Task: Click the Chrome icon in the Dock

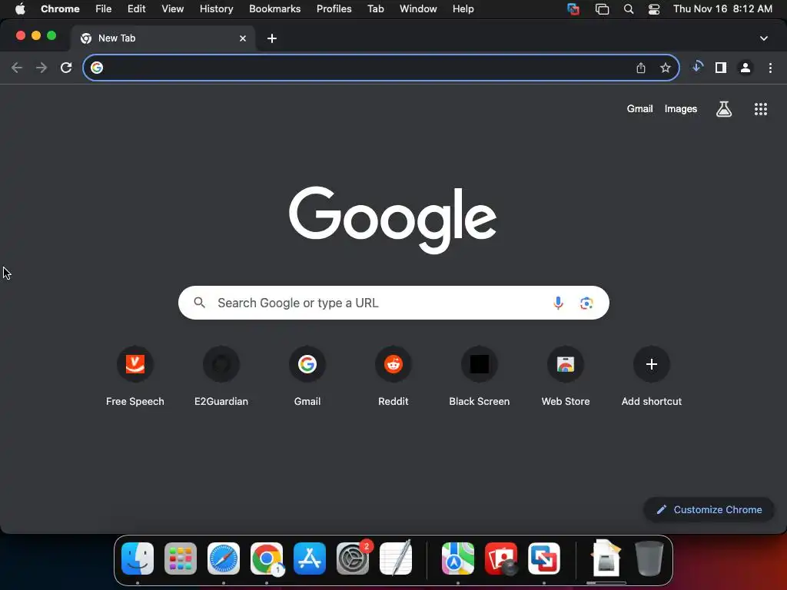Action: pos(267,559)
